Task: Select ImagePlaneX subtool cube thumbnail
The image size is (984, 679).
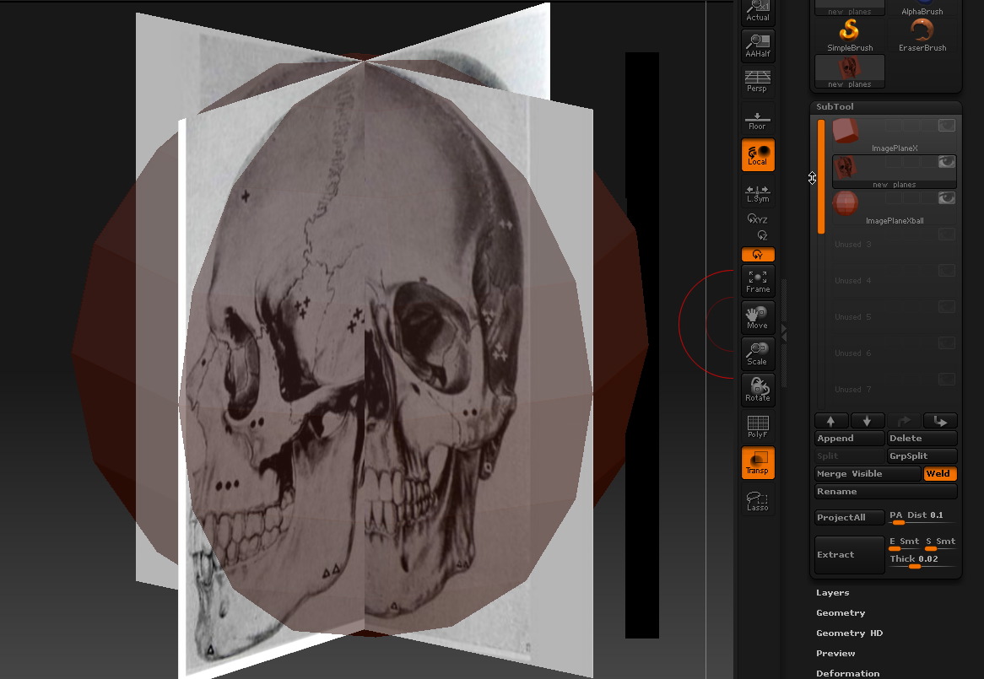Action: click(x=846, y=131)
